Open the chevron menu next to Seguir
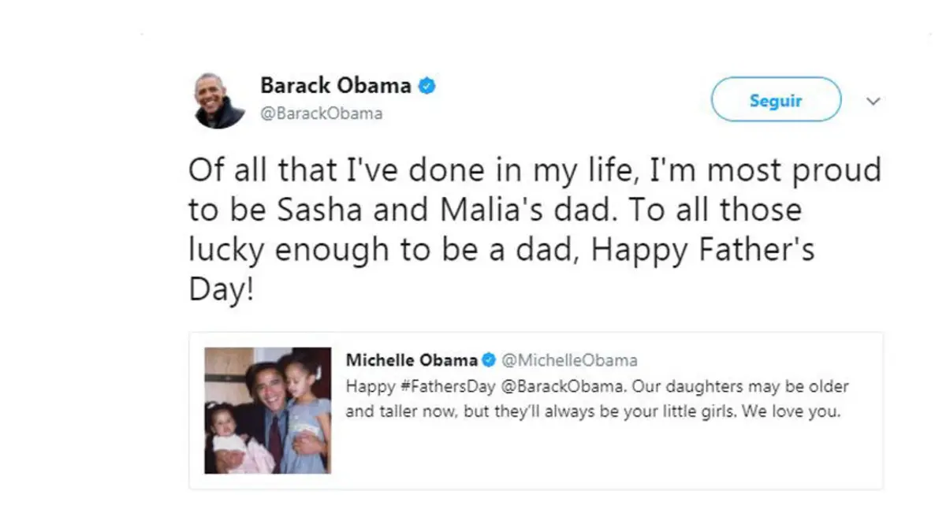 [x=873, y=101]
